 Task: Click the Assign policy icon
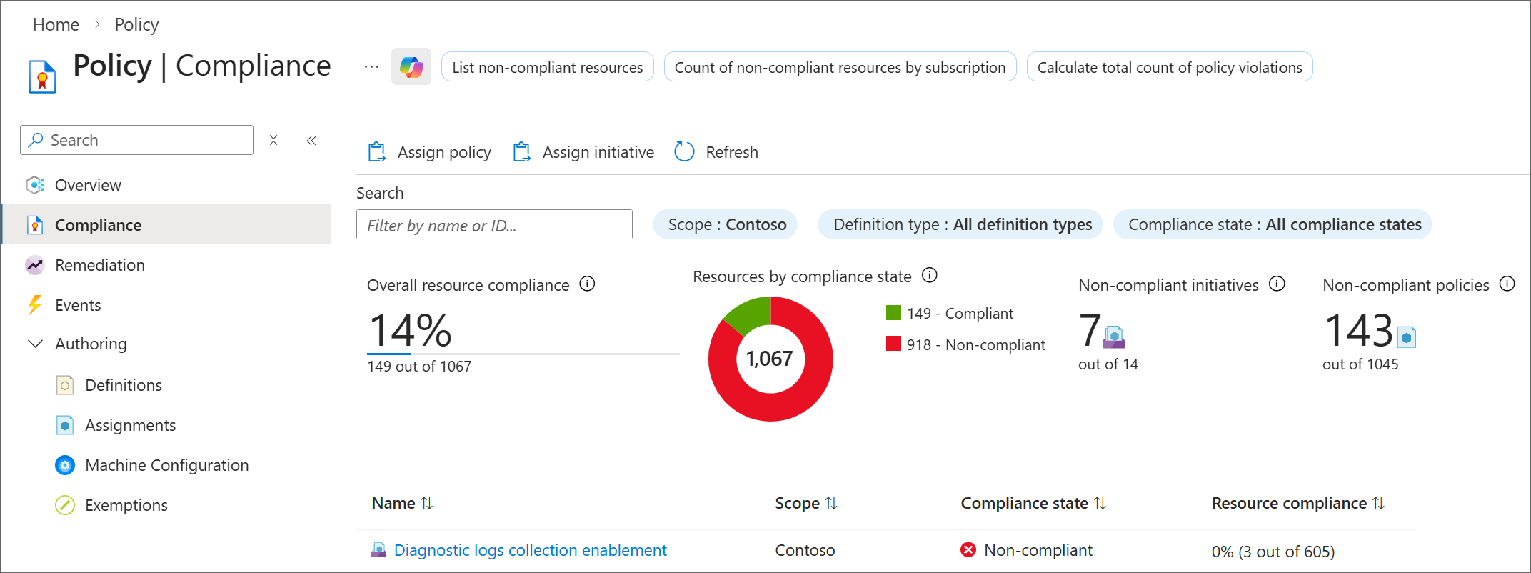pyautogui.click(x=376, y=152)
